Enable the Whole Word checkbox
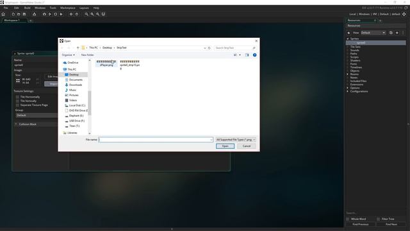Image resolution: width=410 pixels, height=231 pixels. (x=347, y=219)
